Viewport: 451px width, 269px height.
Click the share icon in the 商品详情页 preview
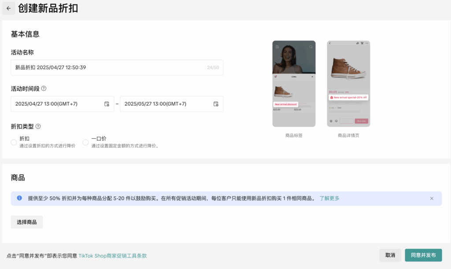(357, 43)
